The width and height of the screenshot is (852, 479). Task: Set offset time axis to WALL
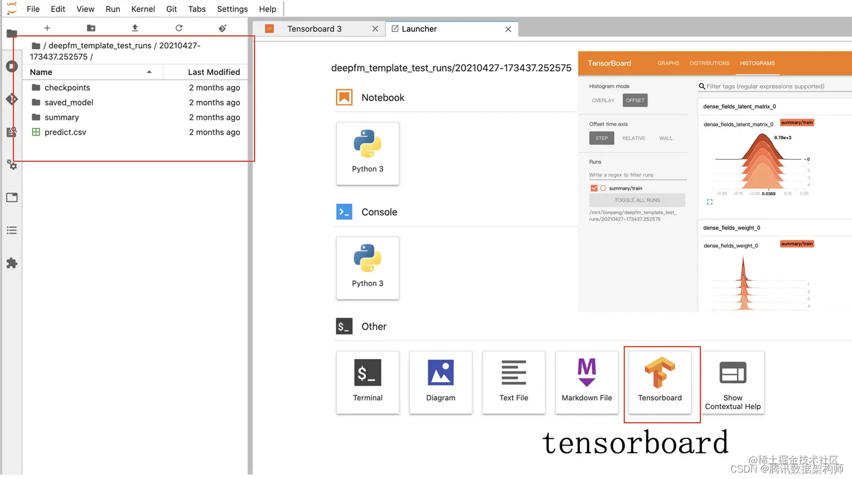coord(666,138)
